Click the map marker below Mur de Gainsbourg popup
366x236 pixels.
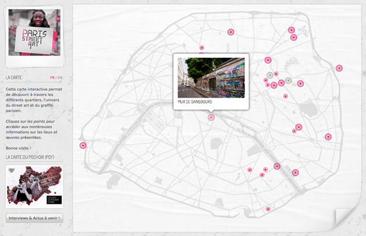(x=211, y=117)
